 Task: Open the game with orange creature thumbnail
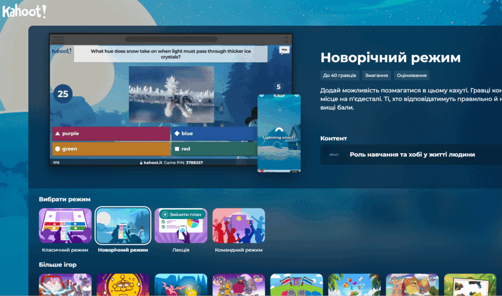[412, 284]
